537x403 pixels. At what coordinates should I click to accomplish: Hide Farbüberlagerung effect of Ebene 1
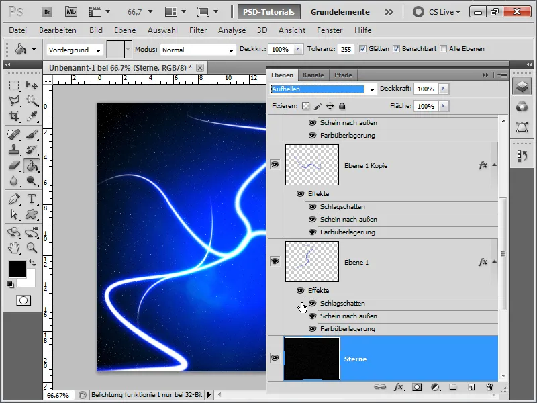point(312,329)
